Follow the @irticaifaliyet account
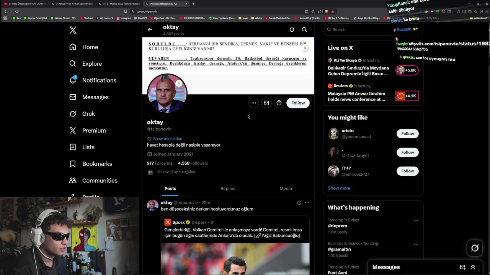The width and height of the screenshot is (490, 275). click(407, 152)
